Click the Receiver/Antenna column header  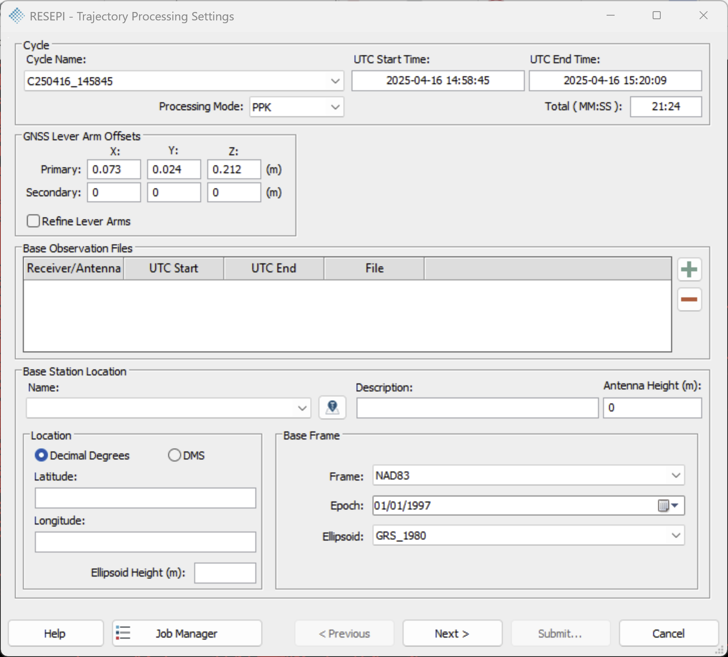74,268
